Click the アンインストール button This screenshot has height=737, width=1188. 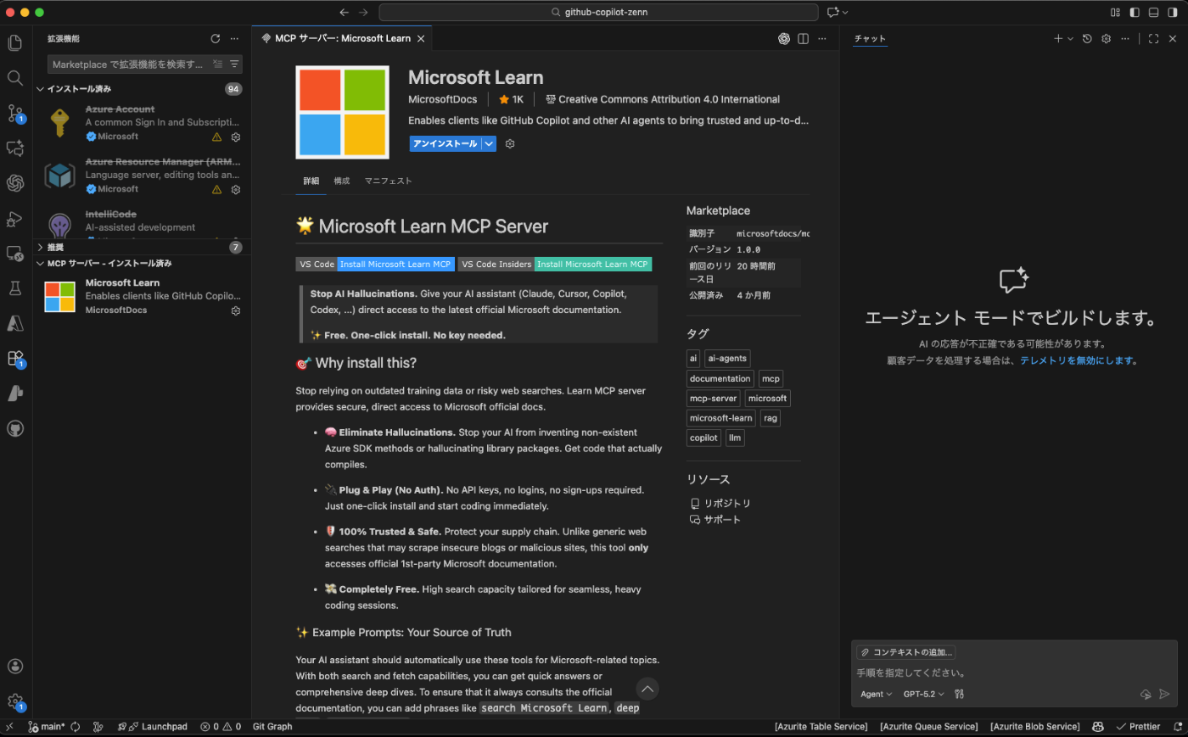pyautogui.click(x=445, y=144)
